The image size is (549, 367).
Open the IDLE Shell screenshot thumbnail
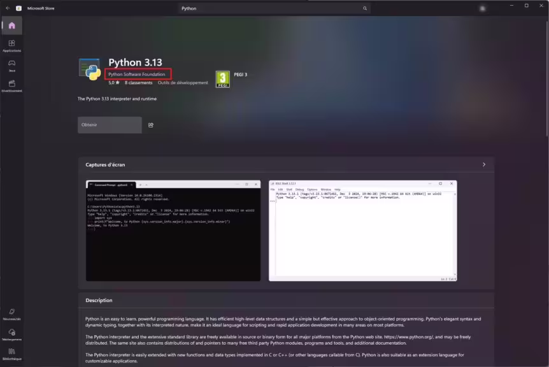(363, 231)
